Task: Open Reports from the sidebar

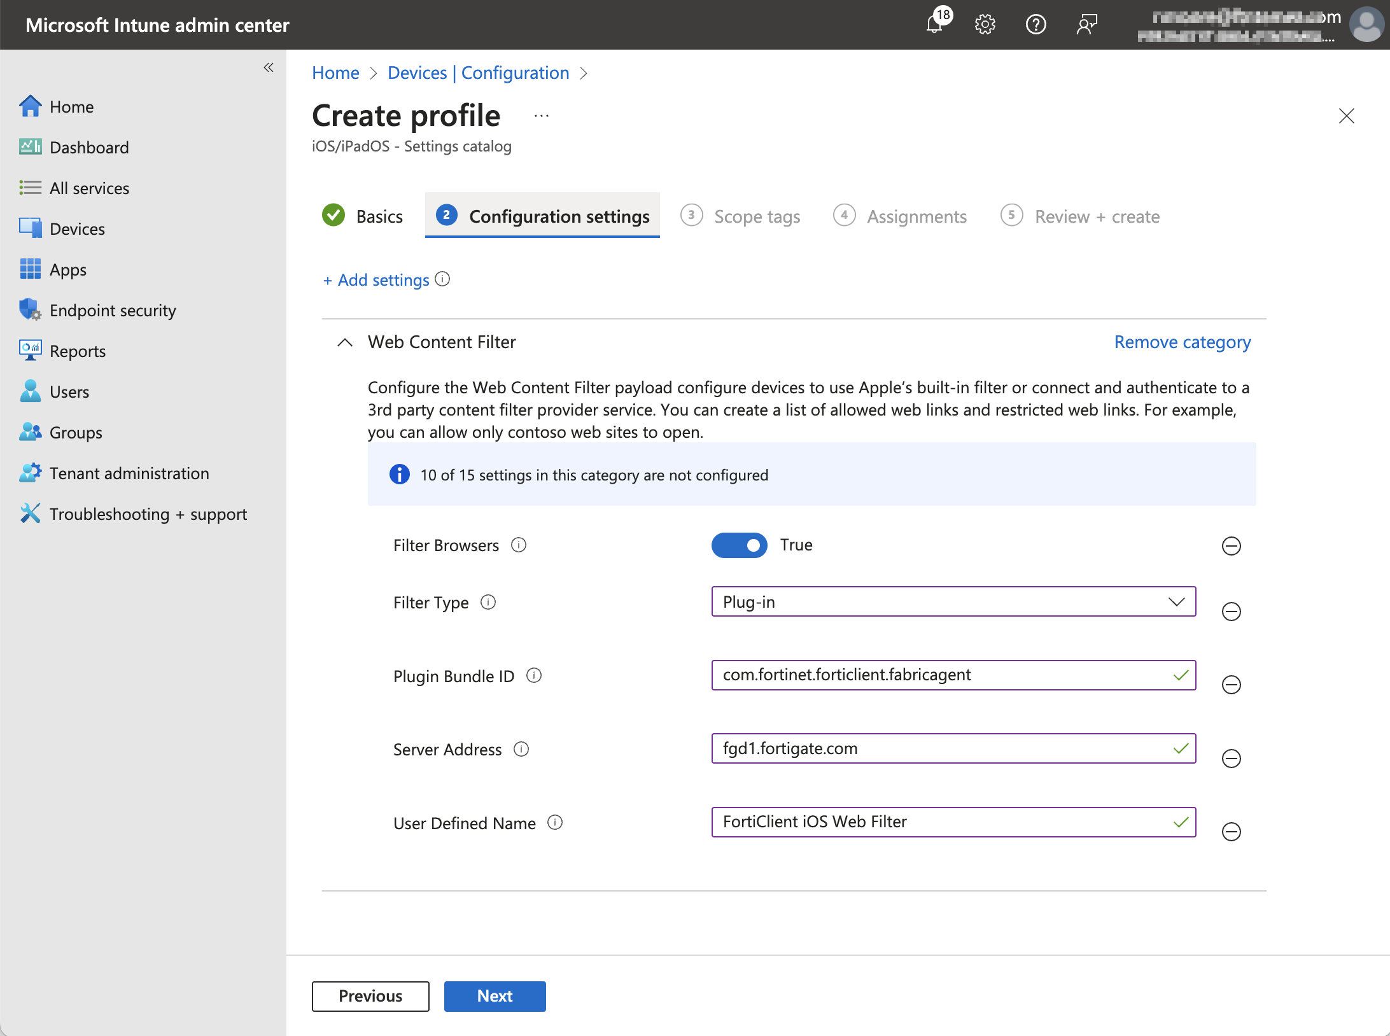Action: (77, 351)
